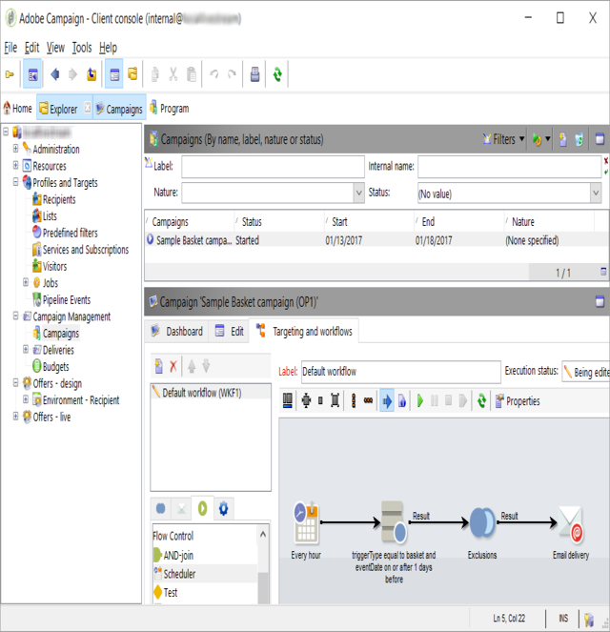Close the Explorer tab
Image resolution: width=610 pixels, height=632 pixels.
(88, 107)
